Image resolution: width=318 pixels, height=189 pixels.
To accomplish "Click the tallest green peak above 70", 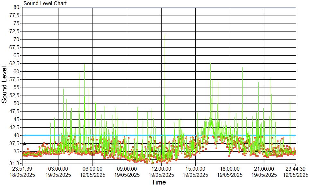I will [x=165, y=35].
